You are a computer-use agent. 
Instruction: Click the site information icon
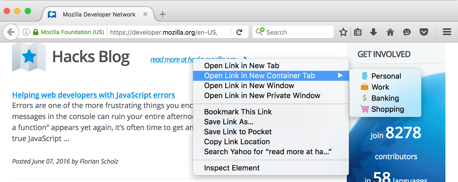pos(26,32)
